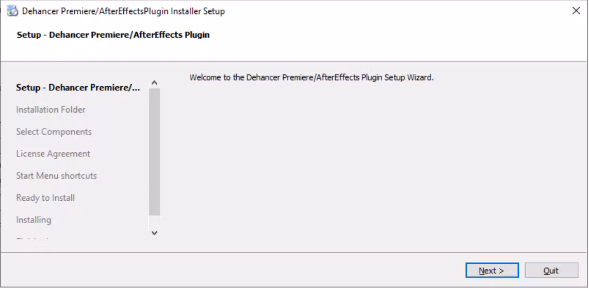Select the bold Setup step in sidebar
This screenshot has height=288, width=589.
pyautogui.click(x=78, y=88)
